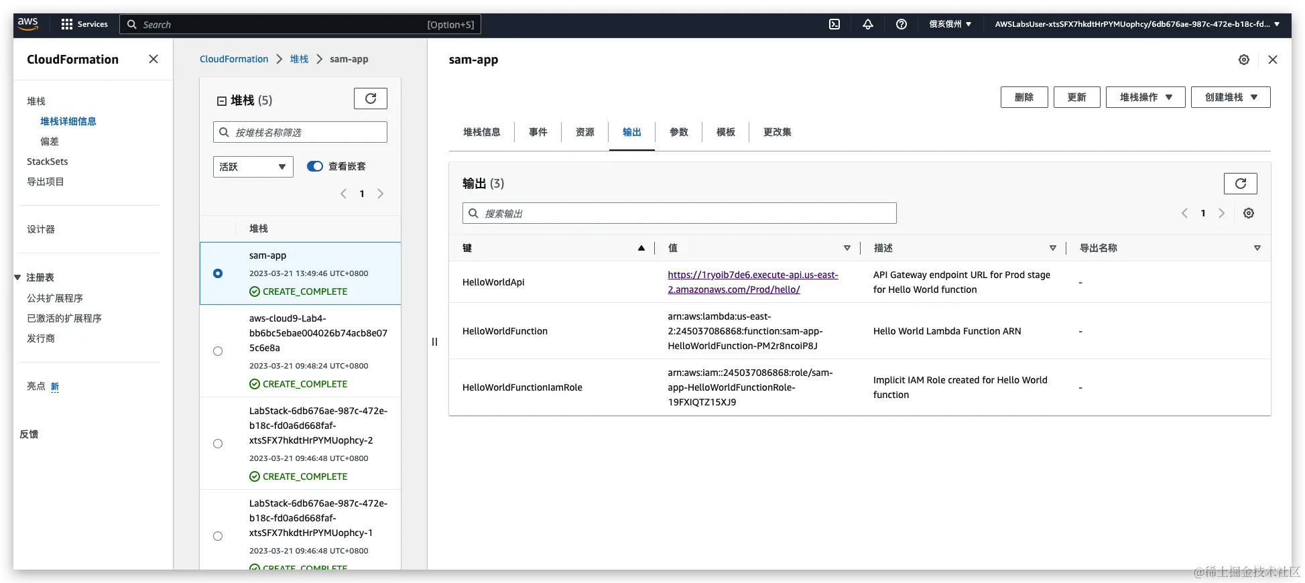1305x583 pixels.
Task: Open the AWS home logo
Action: click(27, 23)
